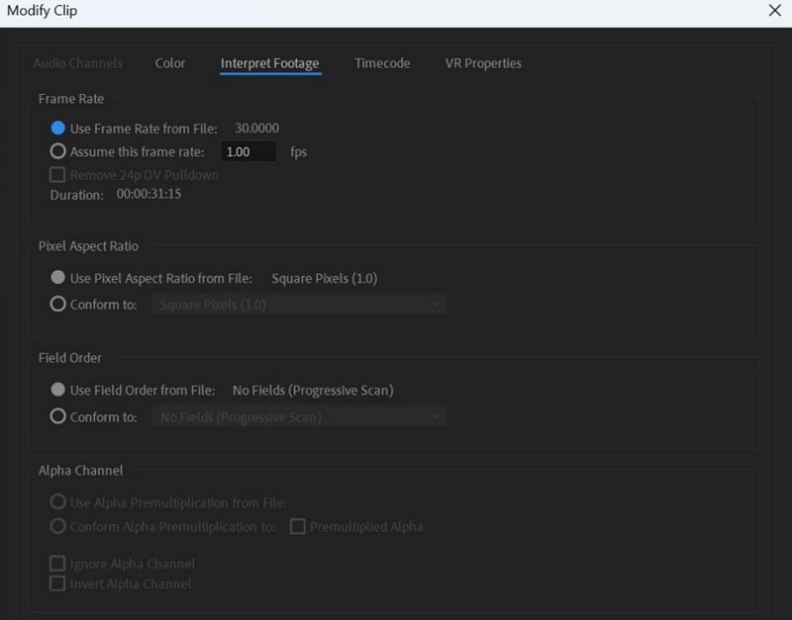The image size is (792, 620).
Task: Choose Conform to under Pixel Aspect Ratio
Action: point(57,305)
